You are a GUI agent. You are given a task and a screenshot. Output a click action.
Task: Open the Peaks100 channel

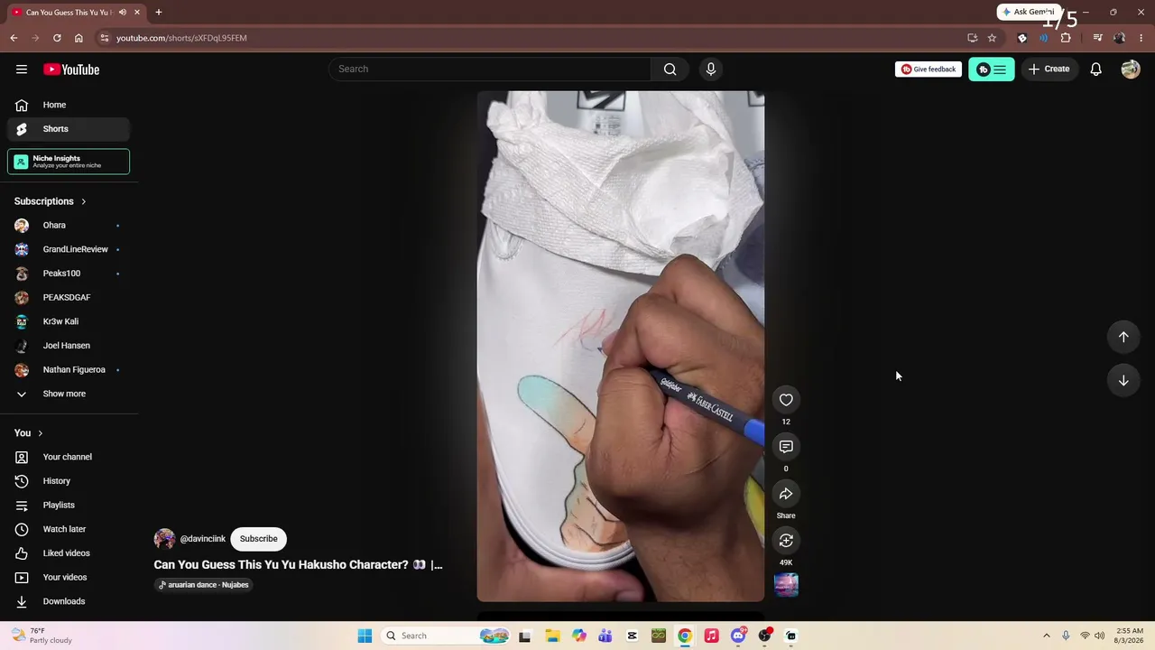pos(69,274)
